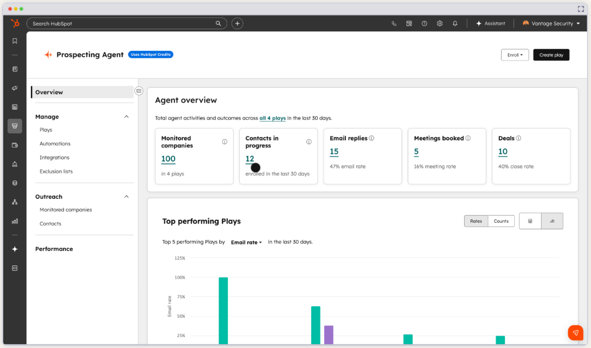
Task: Switch to bar chart view icon
Action: pos(552,221)
